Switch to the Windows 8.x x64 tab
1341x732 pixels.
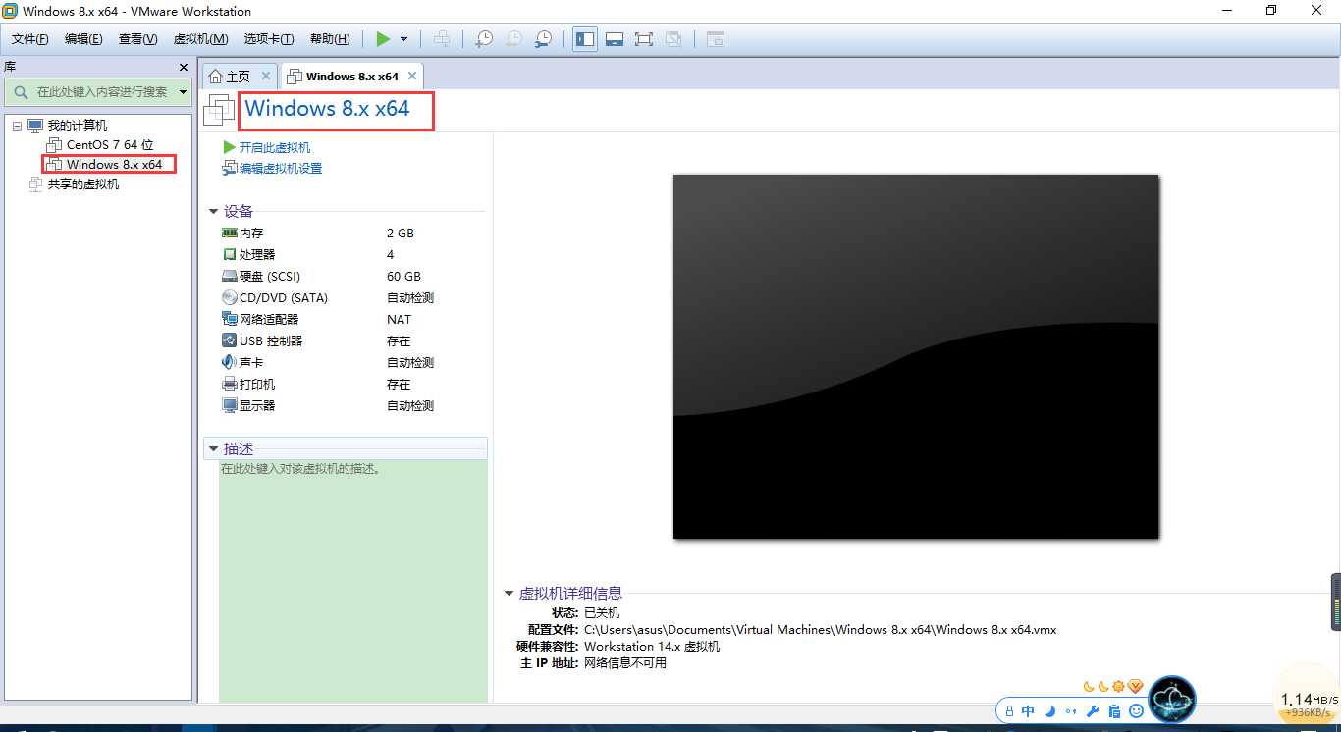pos(351,77)
